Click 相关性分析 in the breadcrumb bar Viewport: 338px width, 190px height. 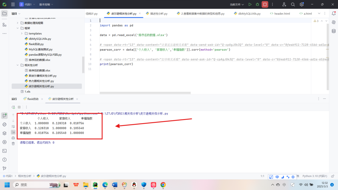[x=25, y=176]
